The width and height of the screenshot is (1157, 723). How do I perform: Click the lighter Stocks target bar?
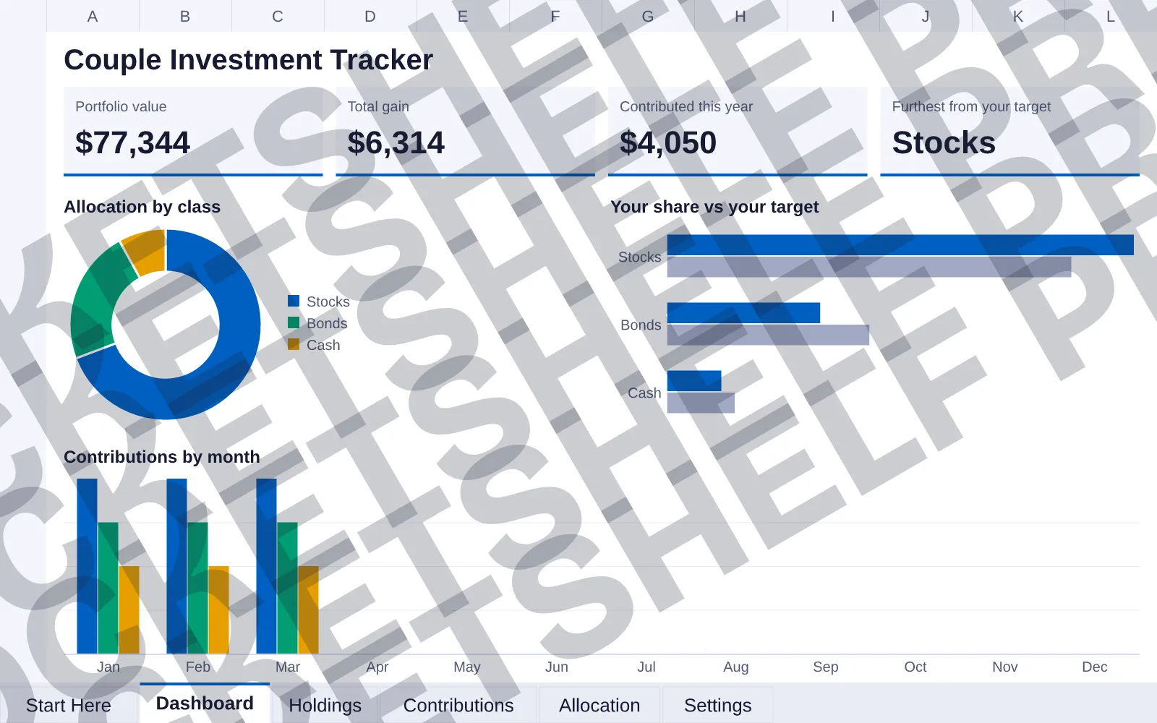pyautogui.click(x=868, y=267)
